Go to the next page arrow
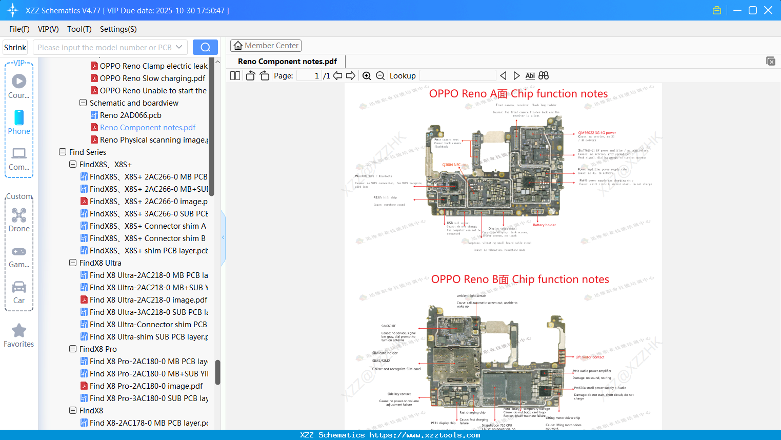Screen dimensions: 781x440 [x=351, y=75]
